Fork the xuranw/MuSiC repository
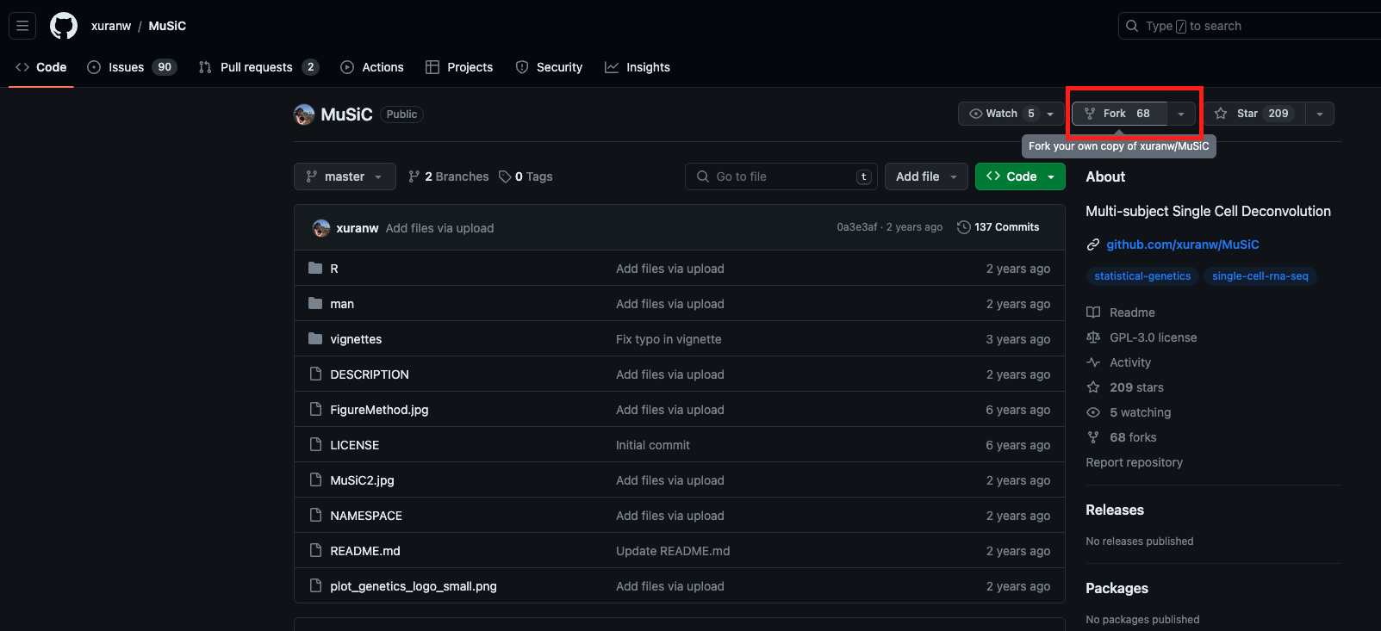Image resolution: width=1381 pixels, height=631 pixels. click(x=1119, y=114)
